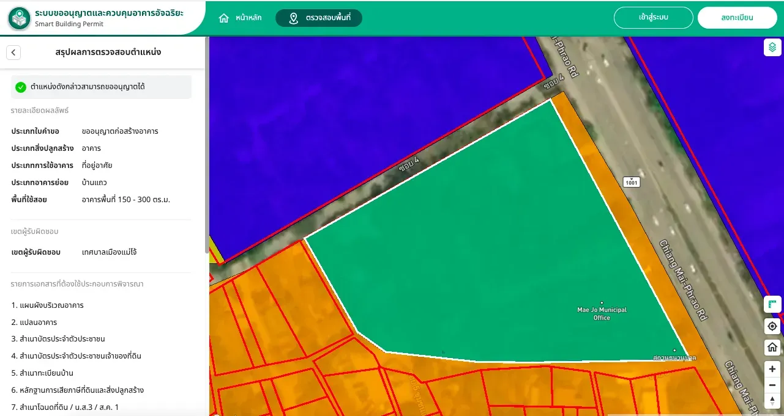Click the เข้าสู่ระบบ login button
784x416 pixels.
click(654, 18)
